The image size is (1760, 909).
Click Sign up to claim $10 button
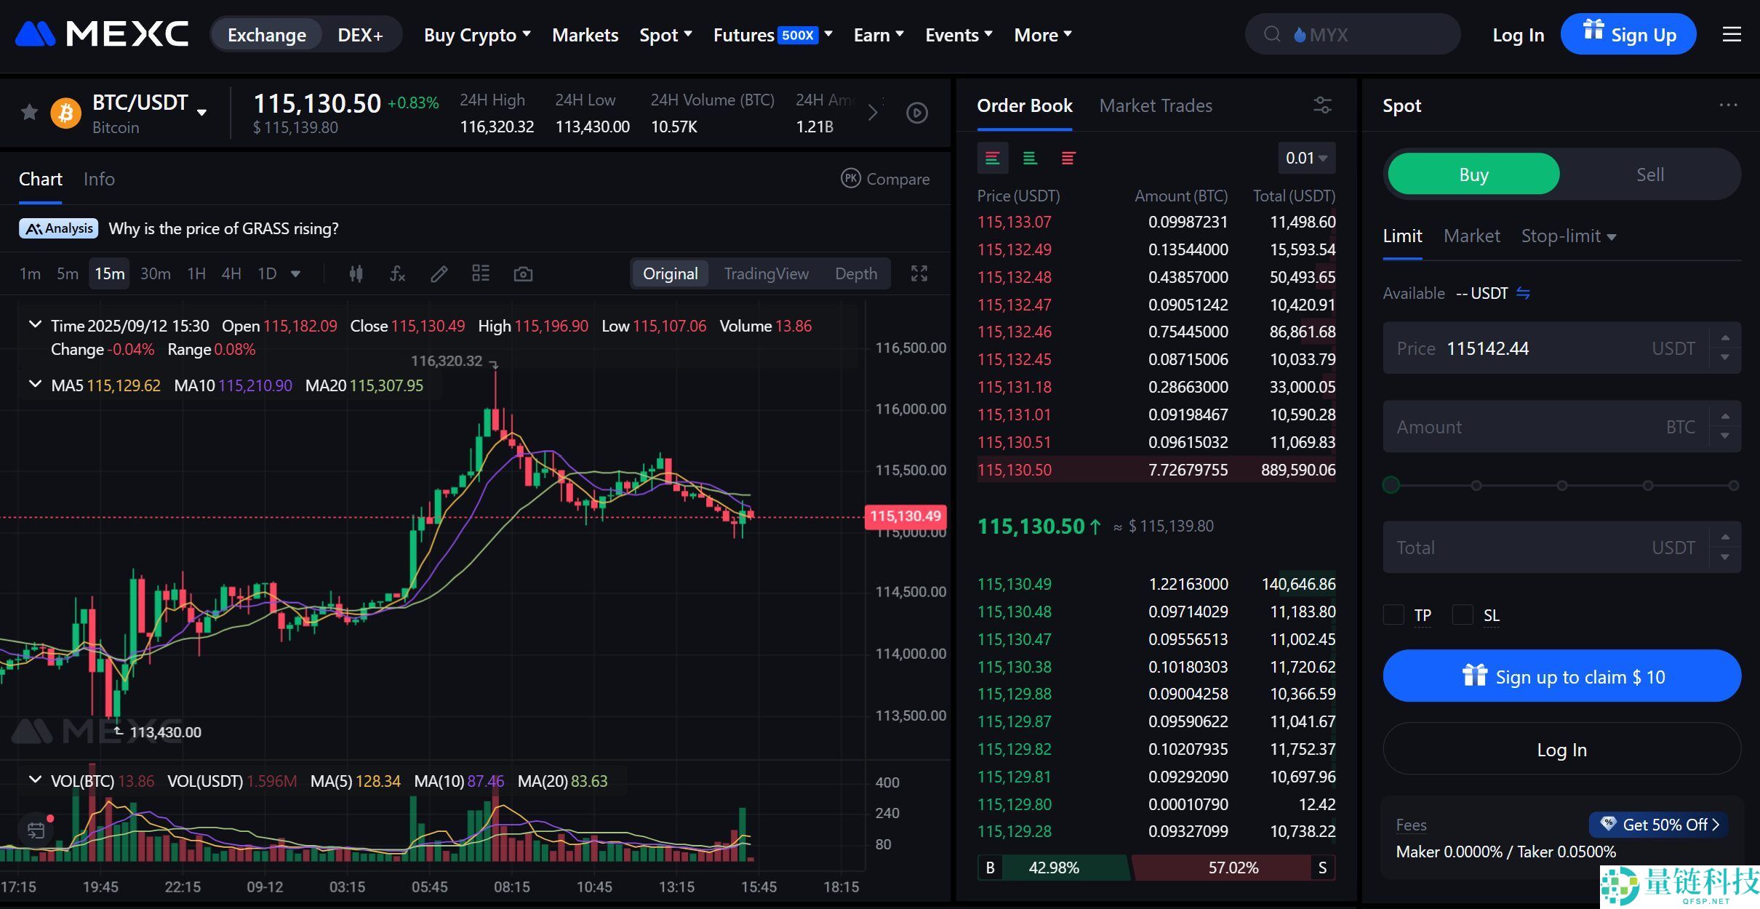tap(1561, 676)
